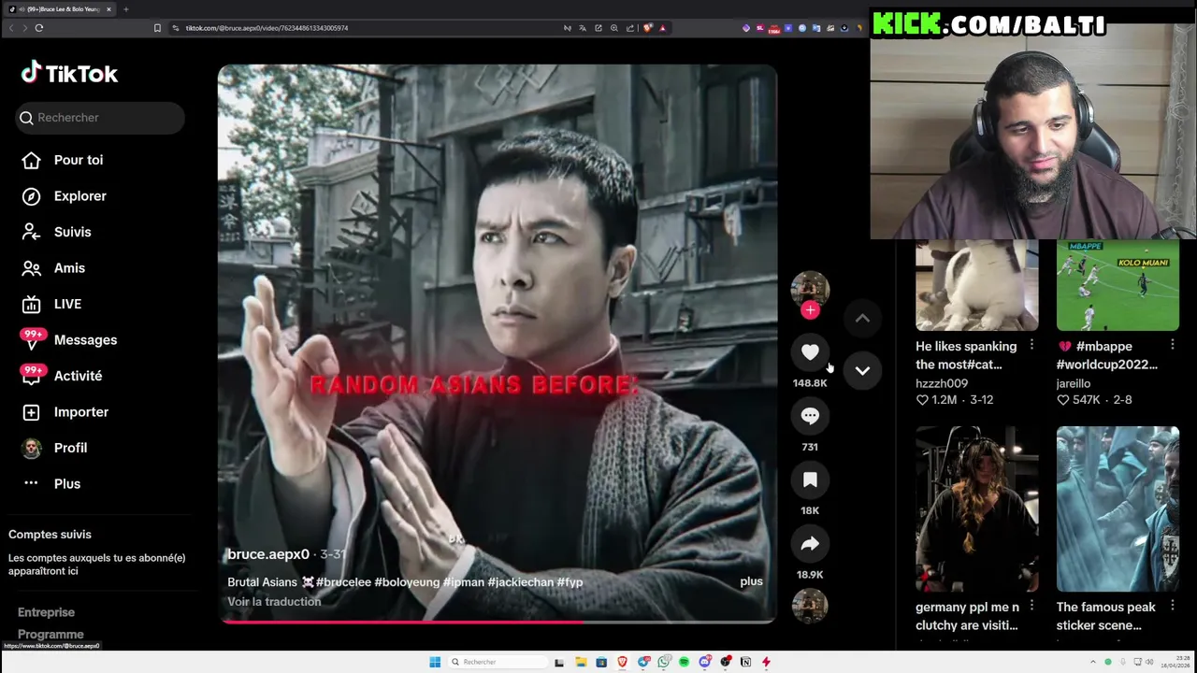Open the germany ppl video thumbnail
The image size is (1197, 673).
pos(976,509)
